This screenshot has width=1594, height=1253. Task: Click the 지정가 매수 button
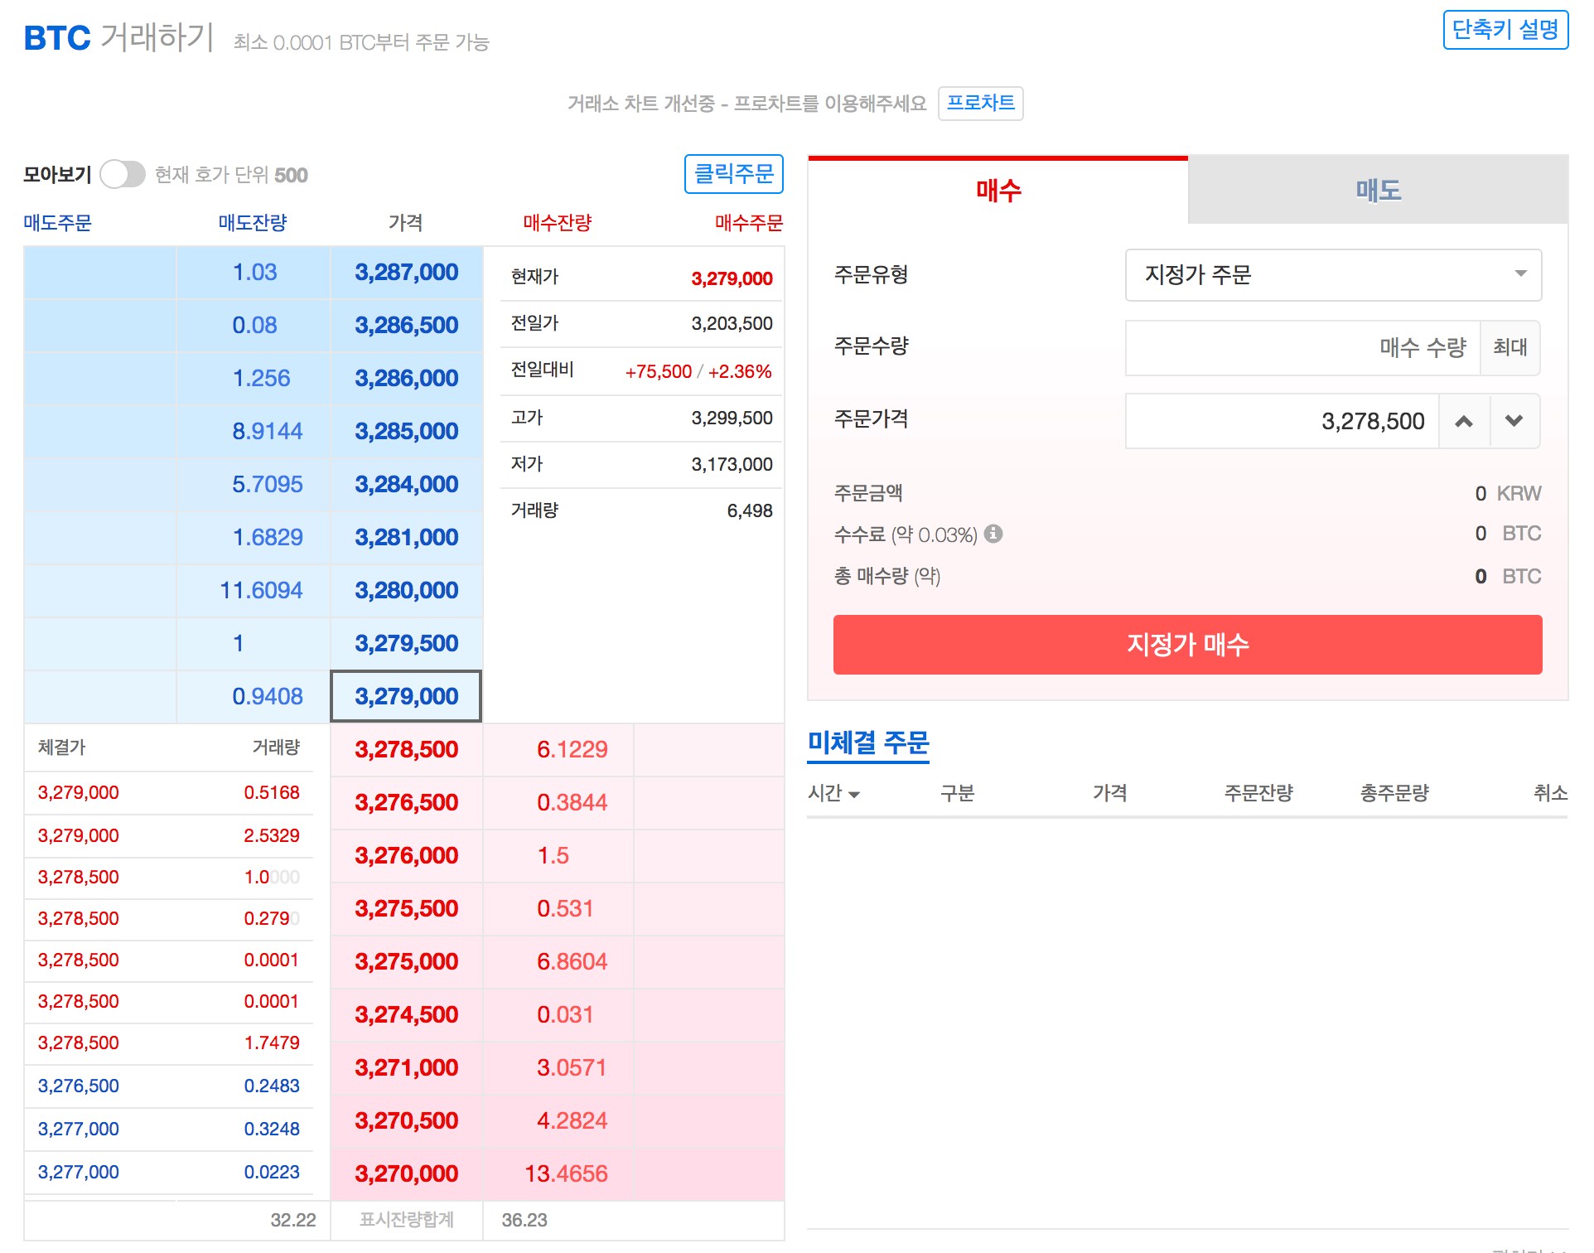1186,645
